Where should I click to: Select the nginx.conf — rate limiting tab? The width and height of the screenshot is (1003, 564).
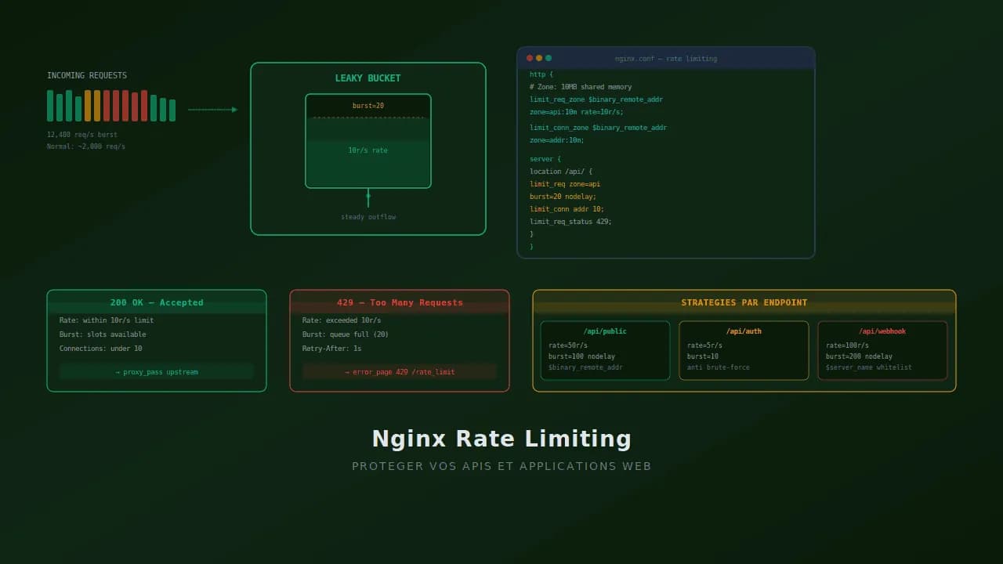[666, 58]
